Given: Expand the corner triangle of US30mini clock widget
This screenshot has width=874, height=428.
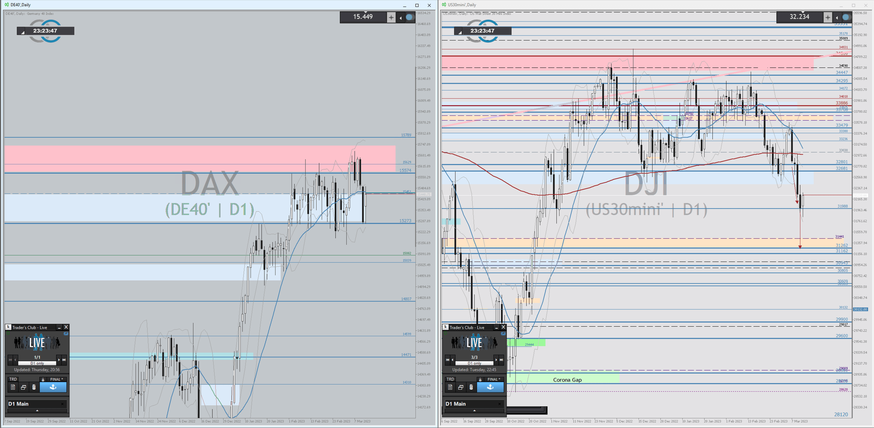Looking at the screenshot, I should 460,32.
